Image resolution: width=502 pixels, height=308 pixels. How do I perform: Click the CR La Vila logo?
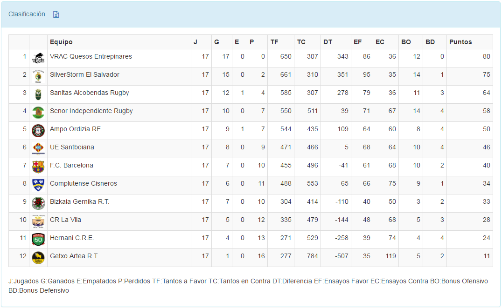point(38,221)
